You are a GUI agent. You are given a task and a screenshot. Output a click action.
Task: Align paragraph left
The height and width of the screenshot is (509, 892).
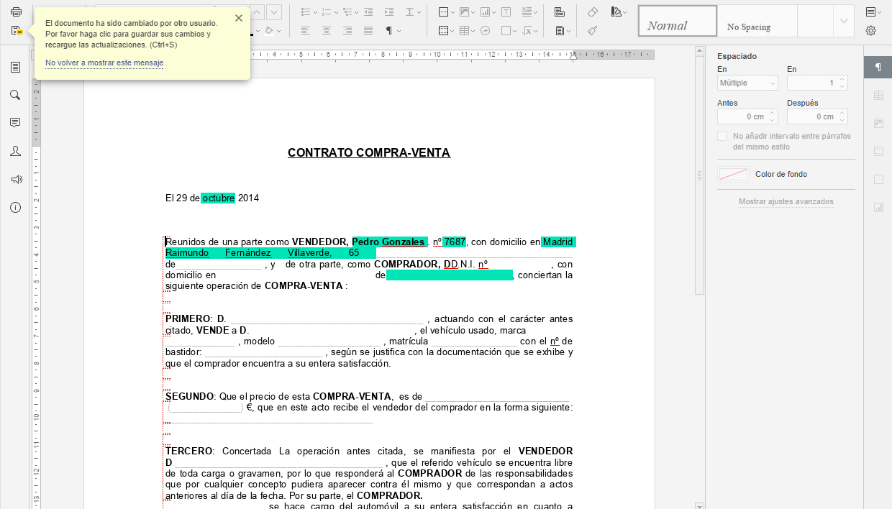(306, 30)
